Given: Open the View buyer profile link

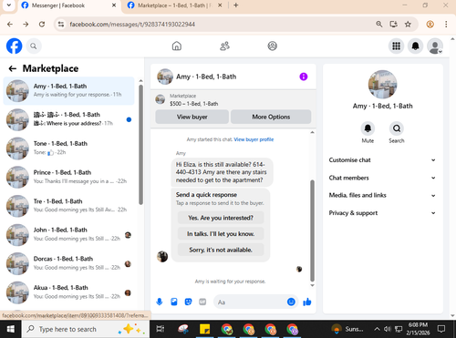Looking at the screenshot, I should [254, 139].
